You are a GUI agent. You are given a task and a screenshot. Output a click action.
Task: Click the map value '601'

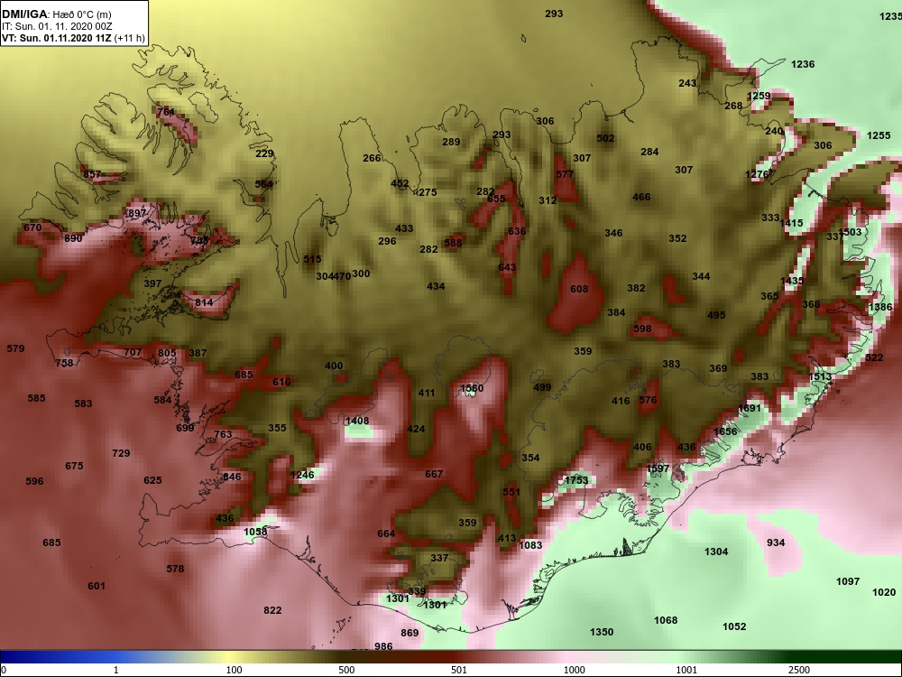(97, 586)
